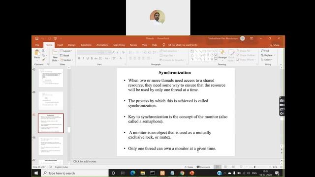Screen dimensions: 315x177
Task: Toggle Normal view button in status bar
Action: pyautogui.click(x=218, y=167)
